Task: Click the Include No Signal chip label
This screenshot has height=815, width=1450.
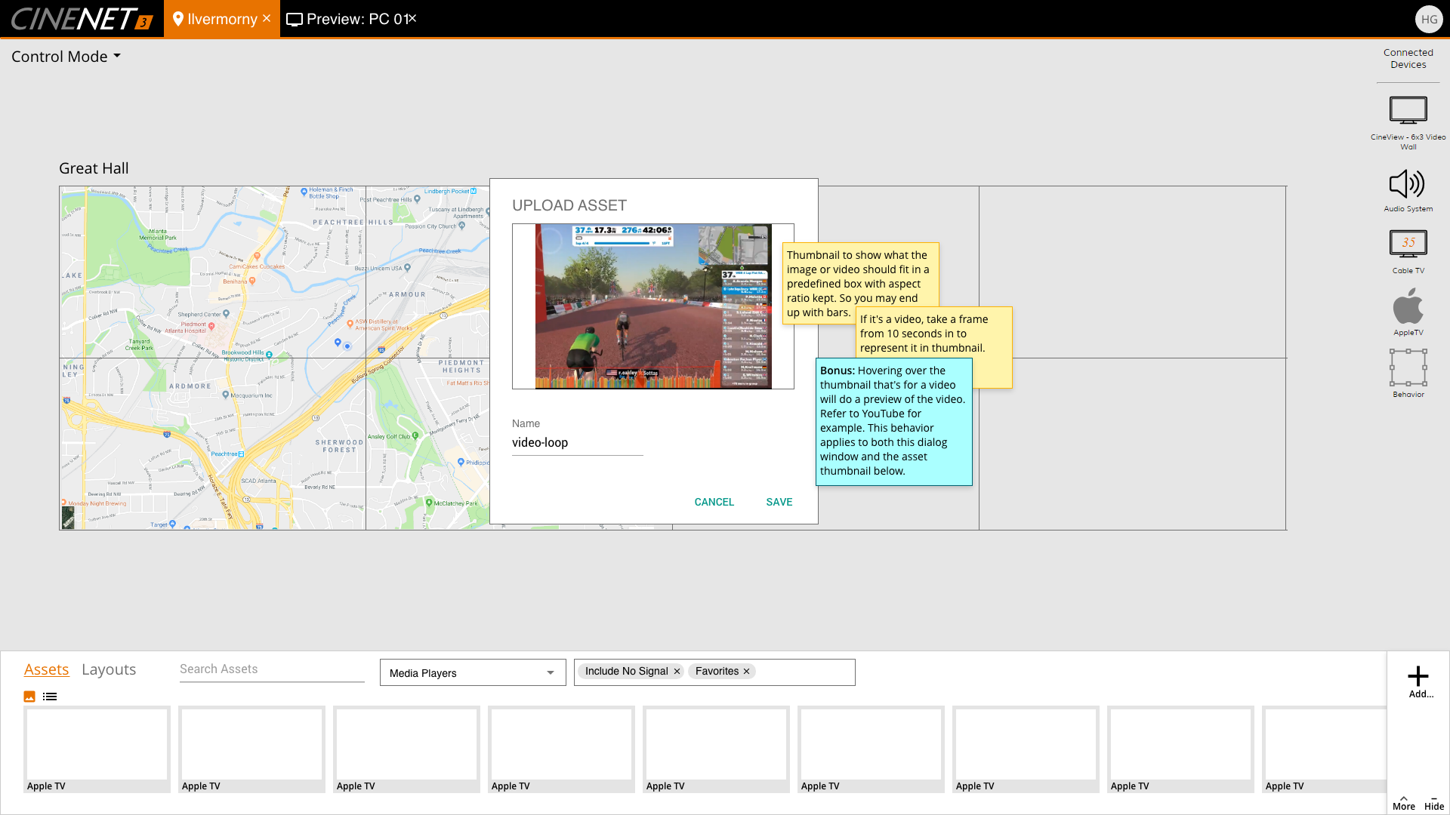Action: (x=626, y=672)
